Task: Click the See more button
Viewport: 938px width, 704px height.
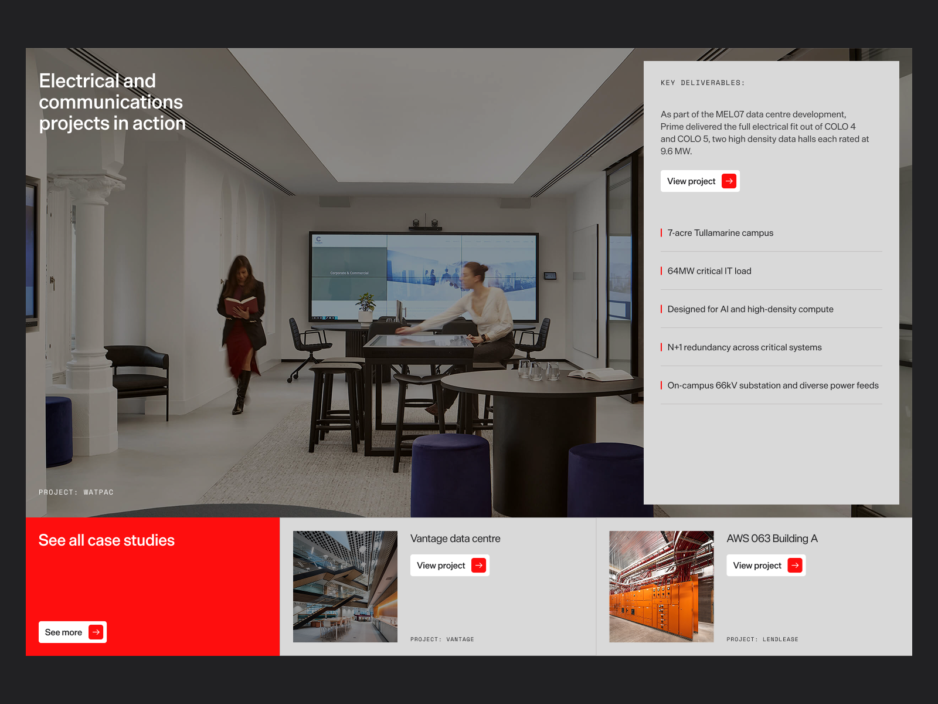Action: point(73,632)
